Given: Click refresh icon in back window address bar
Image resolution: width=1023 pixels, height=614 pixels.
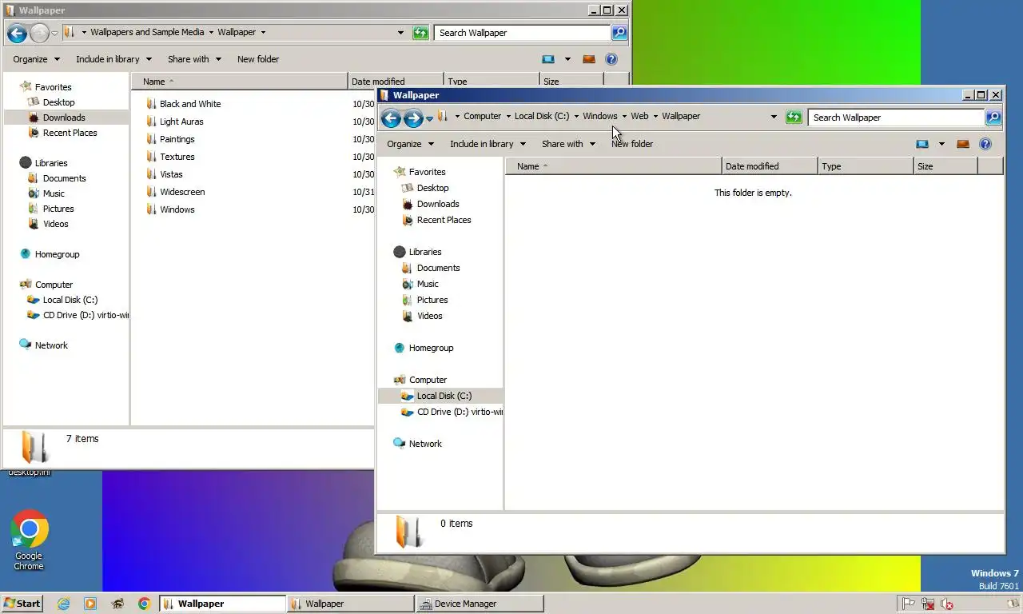Looking at the screenshot, I should [x=420, y=33].
